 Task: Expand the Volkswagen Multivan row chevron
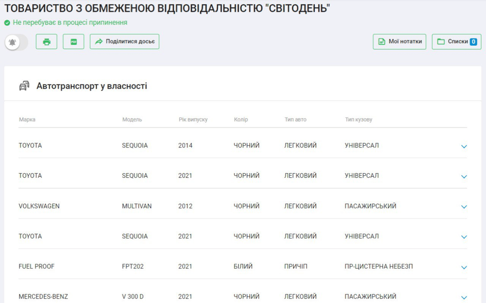click(x=464, y=207)
